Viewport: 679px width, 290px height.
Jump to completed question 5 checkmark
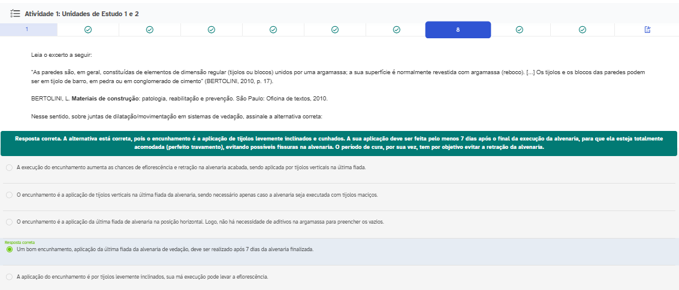point(273,29)
